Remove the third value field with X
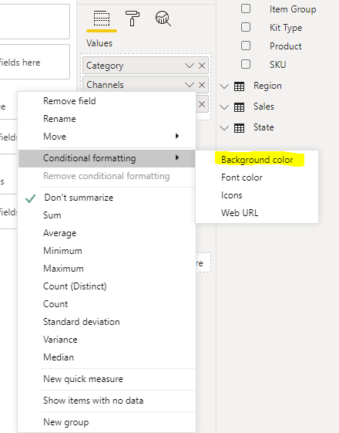Screen dimensions: 339x433 tap(202, 104)
